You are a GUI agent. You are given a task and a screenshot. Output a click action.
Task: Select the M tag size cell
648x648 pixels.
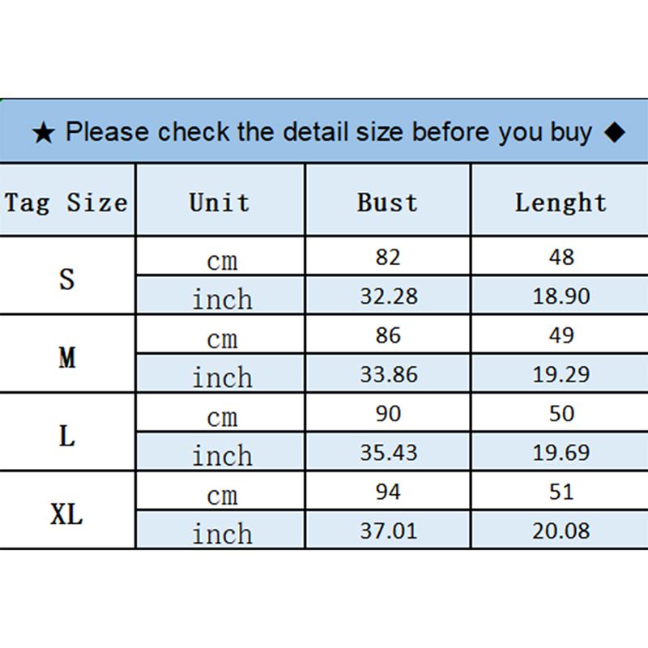(x=66, y=356)
